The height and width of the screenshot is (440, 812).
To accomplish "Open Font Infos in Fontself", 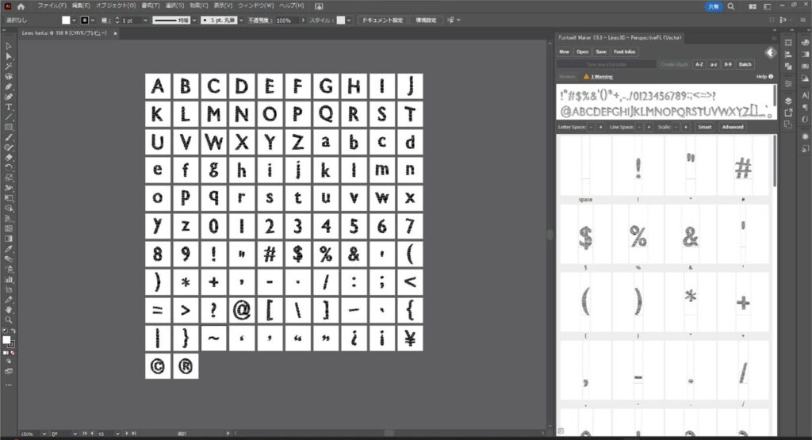I will coord(625,52).
